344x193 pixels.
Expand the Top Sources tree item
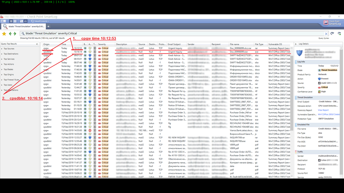point(2,49)
